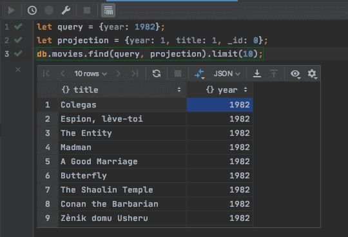348x237 pixels.
Task: Click the compare/transpose arrows icon
Action: [x=199, y=74]
